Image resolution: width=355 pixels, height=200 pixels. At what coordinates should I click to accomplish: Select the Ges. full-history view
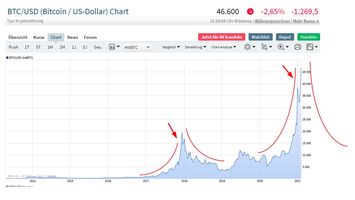[x=97, y=47]
